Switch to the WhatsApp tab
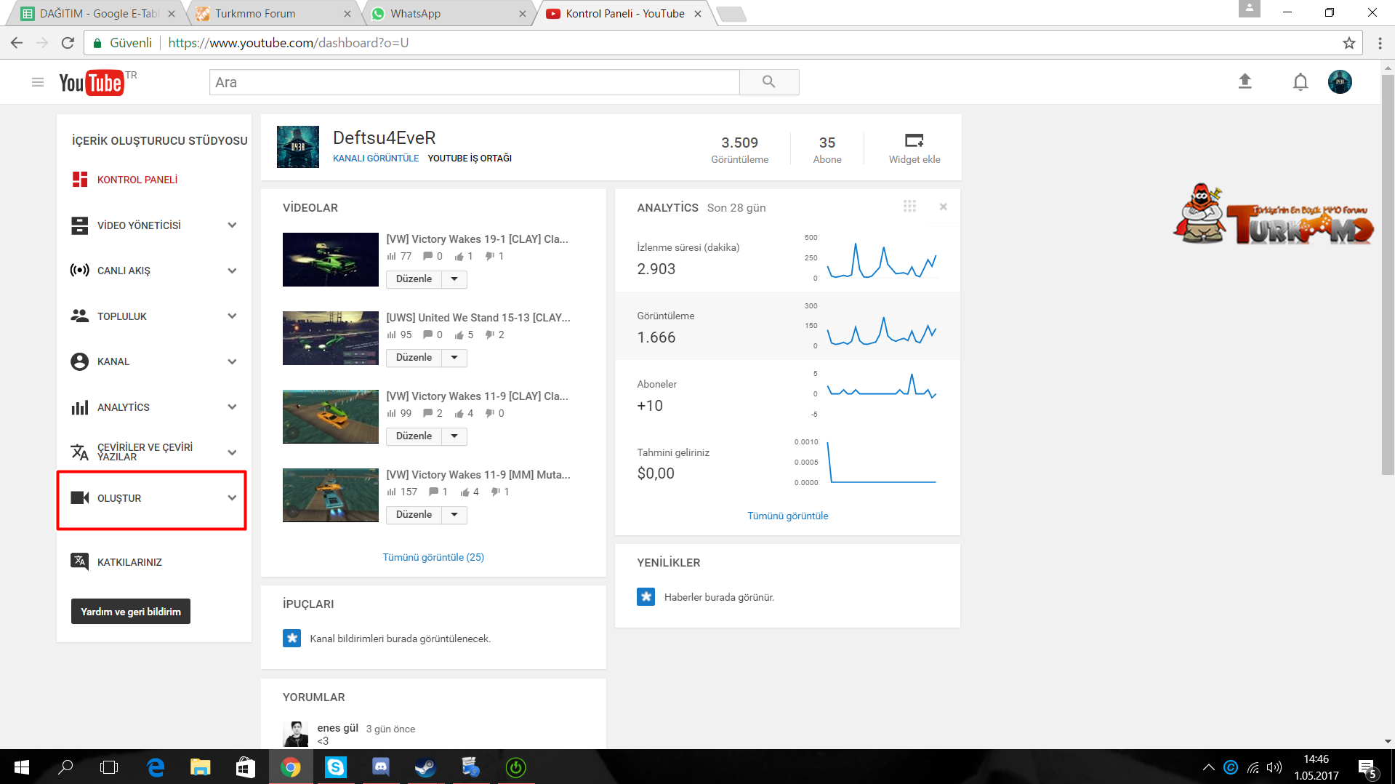 (x=447, y=13)
